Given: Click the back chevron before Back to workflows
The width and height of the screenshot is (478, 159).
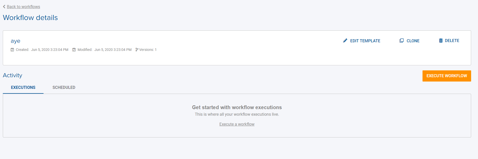Looking at the screenshot, I should point(4,6).
